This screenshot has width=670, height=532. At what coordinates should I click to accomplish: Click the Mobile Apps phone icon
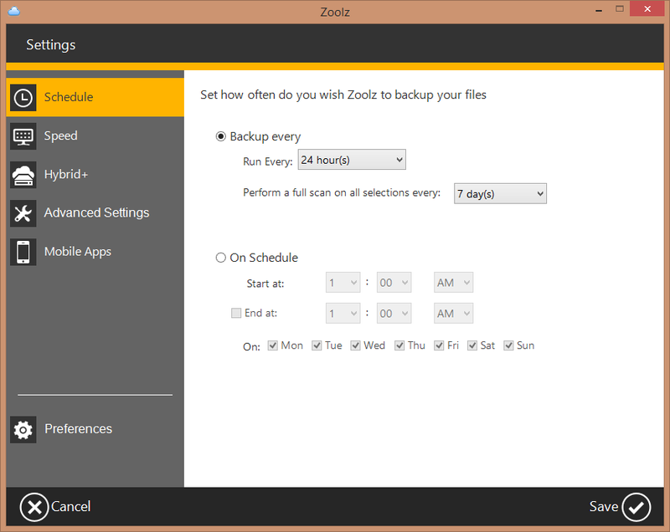(23, 252)
